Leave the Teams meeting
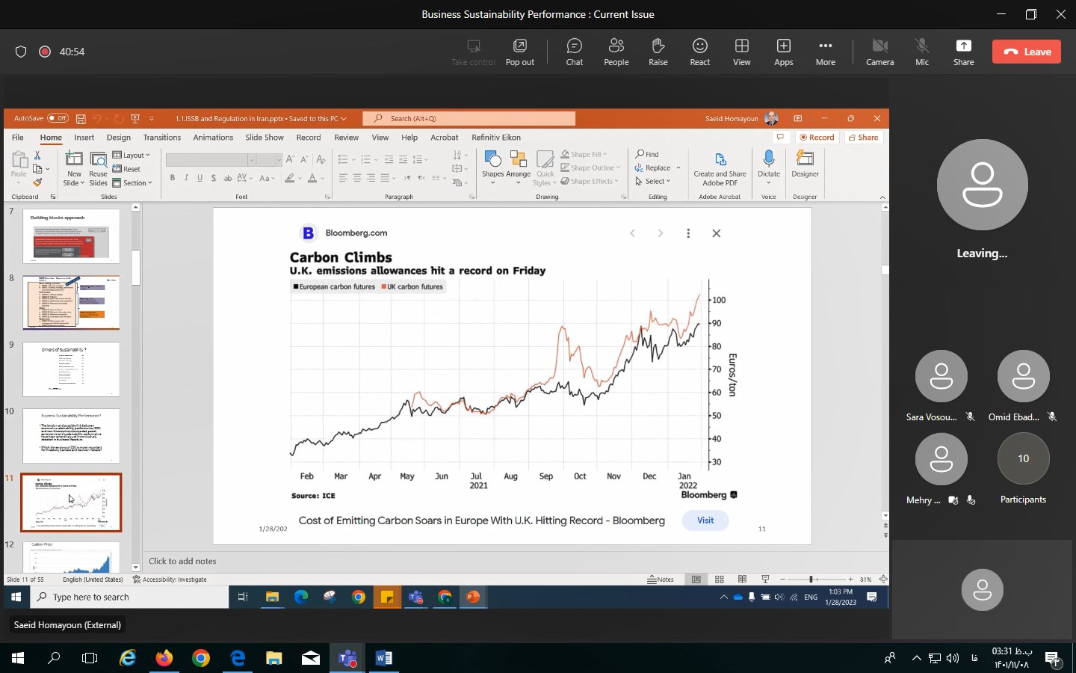Screen dimensions: 1076x673 click(1027, 52)
